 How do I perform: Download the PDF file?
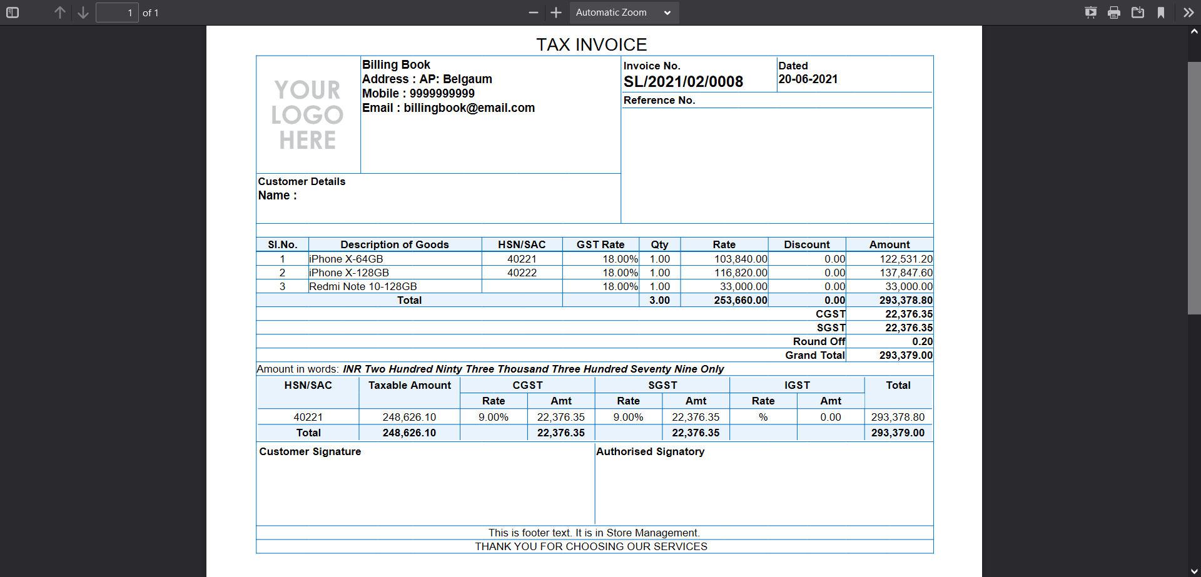coord(1138,13)
